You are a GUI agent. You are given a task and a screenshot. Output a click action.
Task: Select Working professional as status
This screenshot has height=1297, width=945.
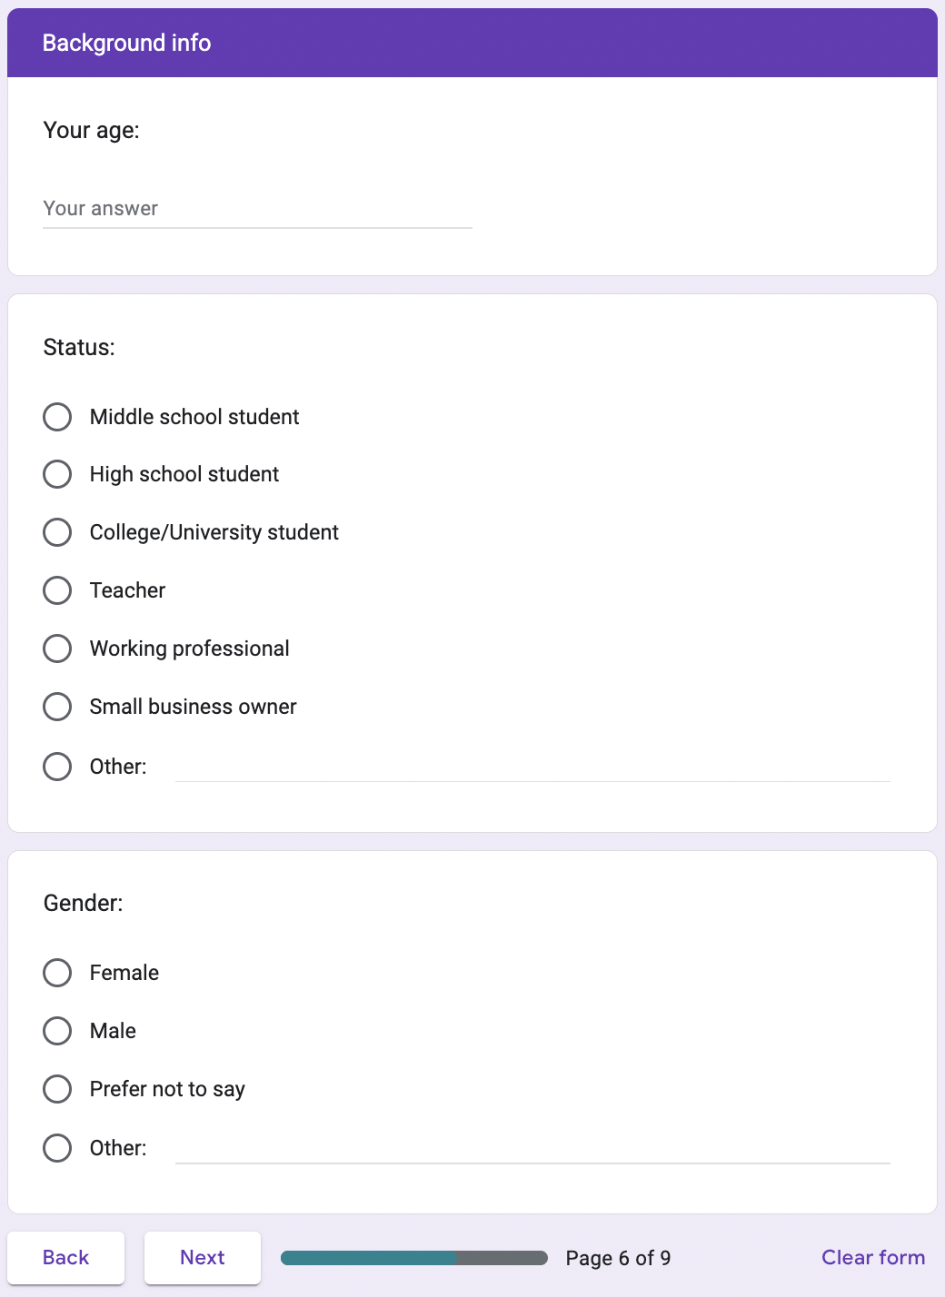point(57,648)
